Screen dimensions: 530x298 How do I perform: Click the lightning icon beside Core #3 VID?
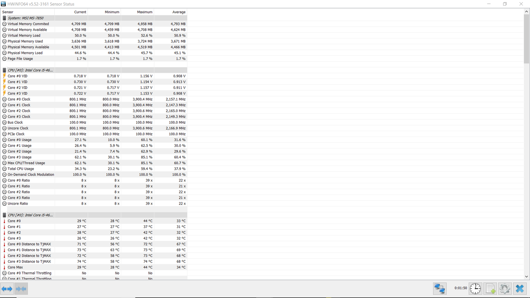tap(4, 94)
